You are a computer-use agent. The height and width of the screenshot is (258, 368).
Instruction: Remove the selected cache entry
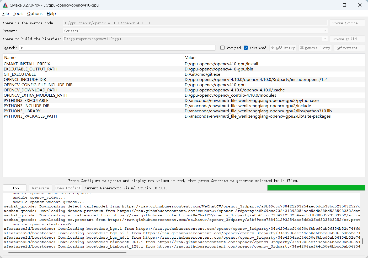click(x=315, y=48)
